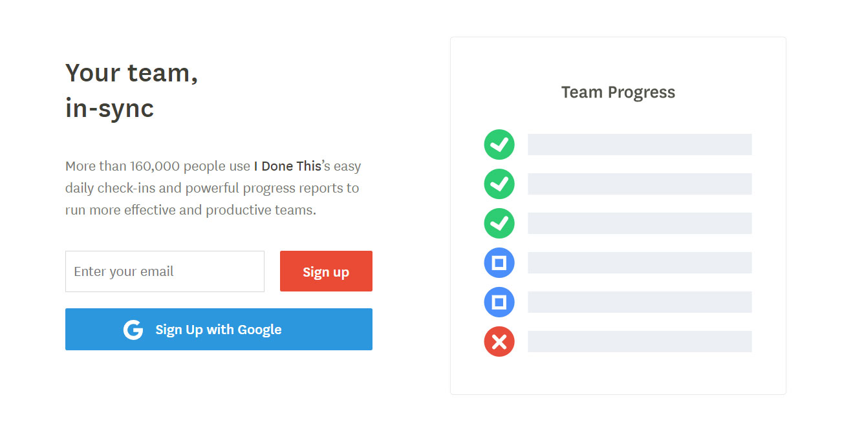Viewport: 853px width, 444px height.
Task: Click the gray bar beside second checkmark
Action: coord(640,184)
